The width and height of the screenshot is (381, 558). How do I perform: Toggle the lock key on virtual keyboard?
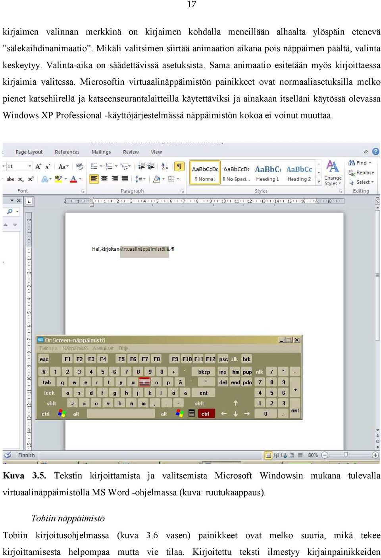point(49,393)
